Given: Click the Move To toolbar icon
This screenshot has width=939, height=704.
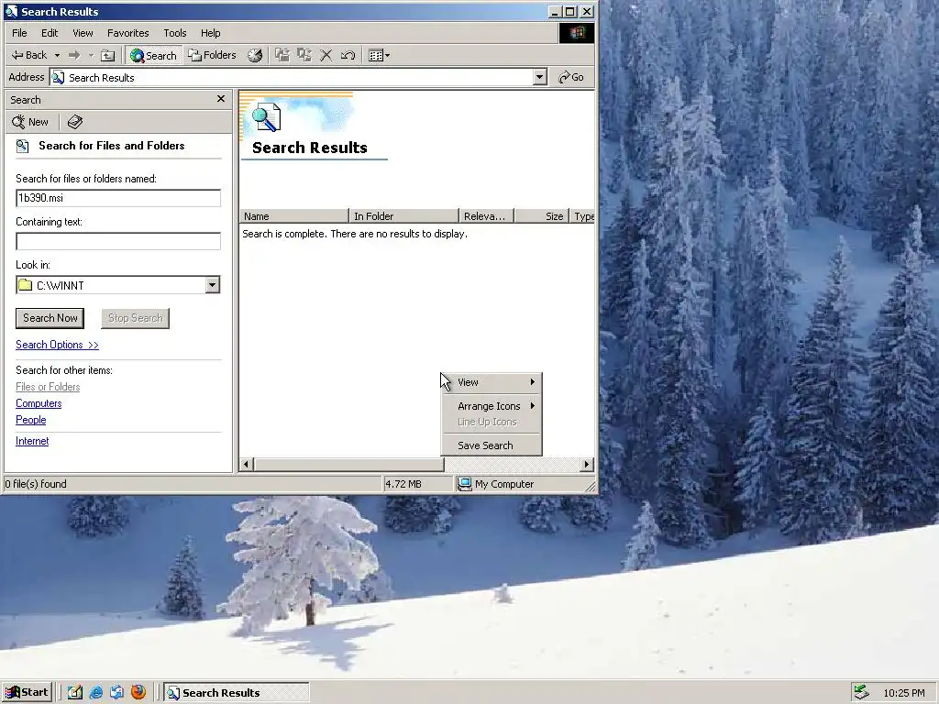Looking at the screenshot, I should 282,55.
